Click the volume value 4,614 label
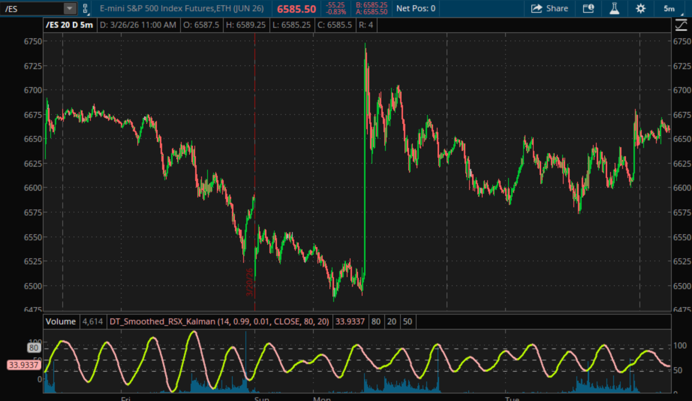The image size is (692, 401). click(x=92, y=321)
